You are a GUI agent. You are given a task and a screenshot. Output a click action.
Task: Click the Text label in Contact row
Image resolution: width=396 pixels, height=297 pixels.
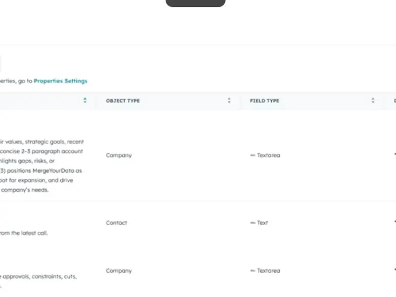coord(262,223)
